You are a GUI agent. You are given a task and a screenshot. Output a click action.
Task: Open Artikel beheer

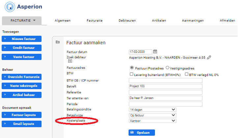(x=21, y=95)
